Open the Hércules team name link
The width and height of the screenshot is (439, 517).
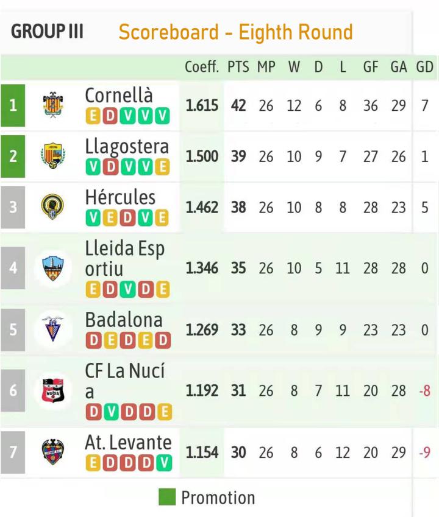(120, 197)
